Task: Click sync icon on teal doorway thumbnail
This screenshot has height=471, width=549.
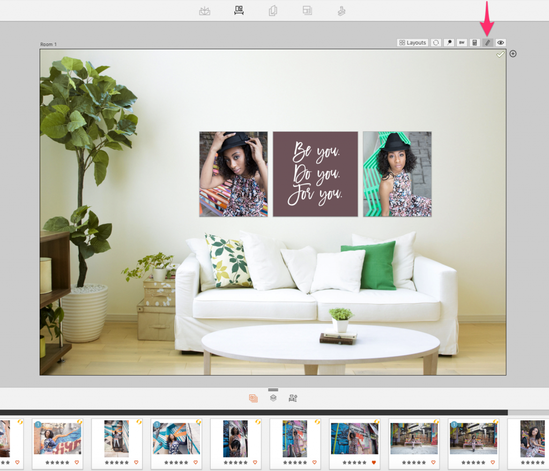Action: [139, 422]
